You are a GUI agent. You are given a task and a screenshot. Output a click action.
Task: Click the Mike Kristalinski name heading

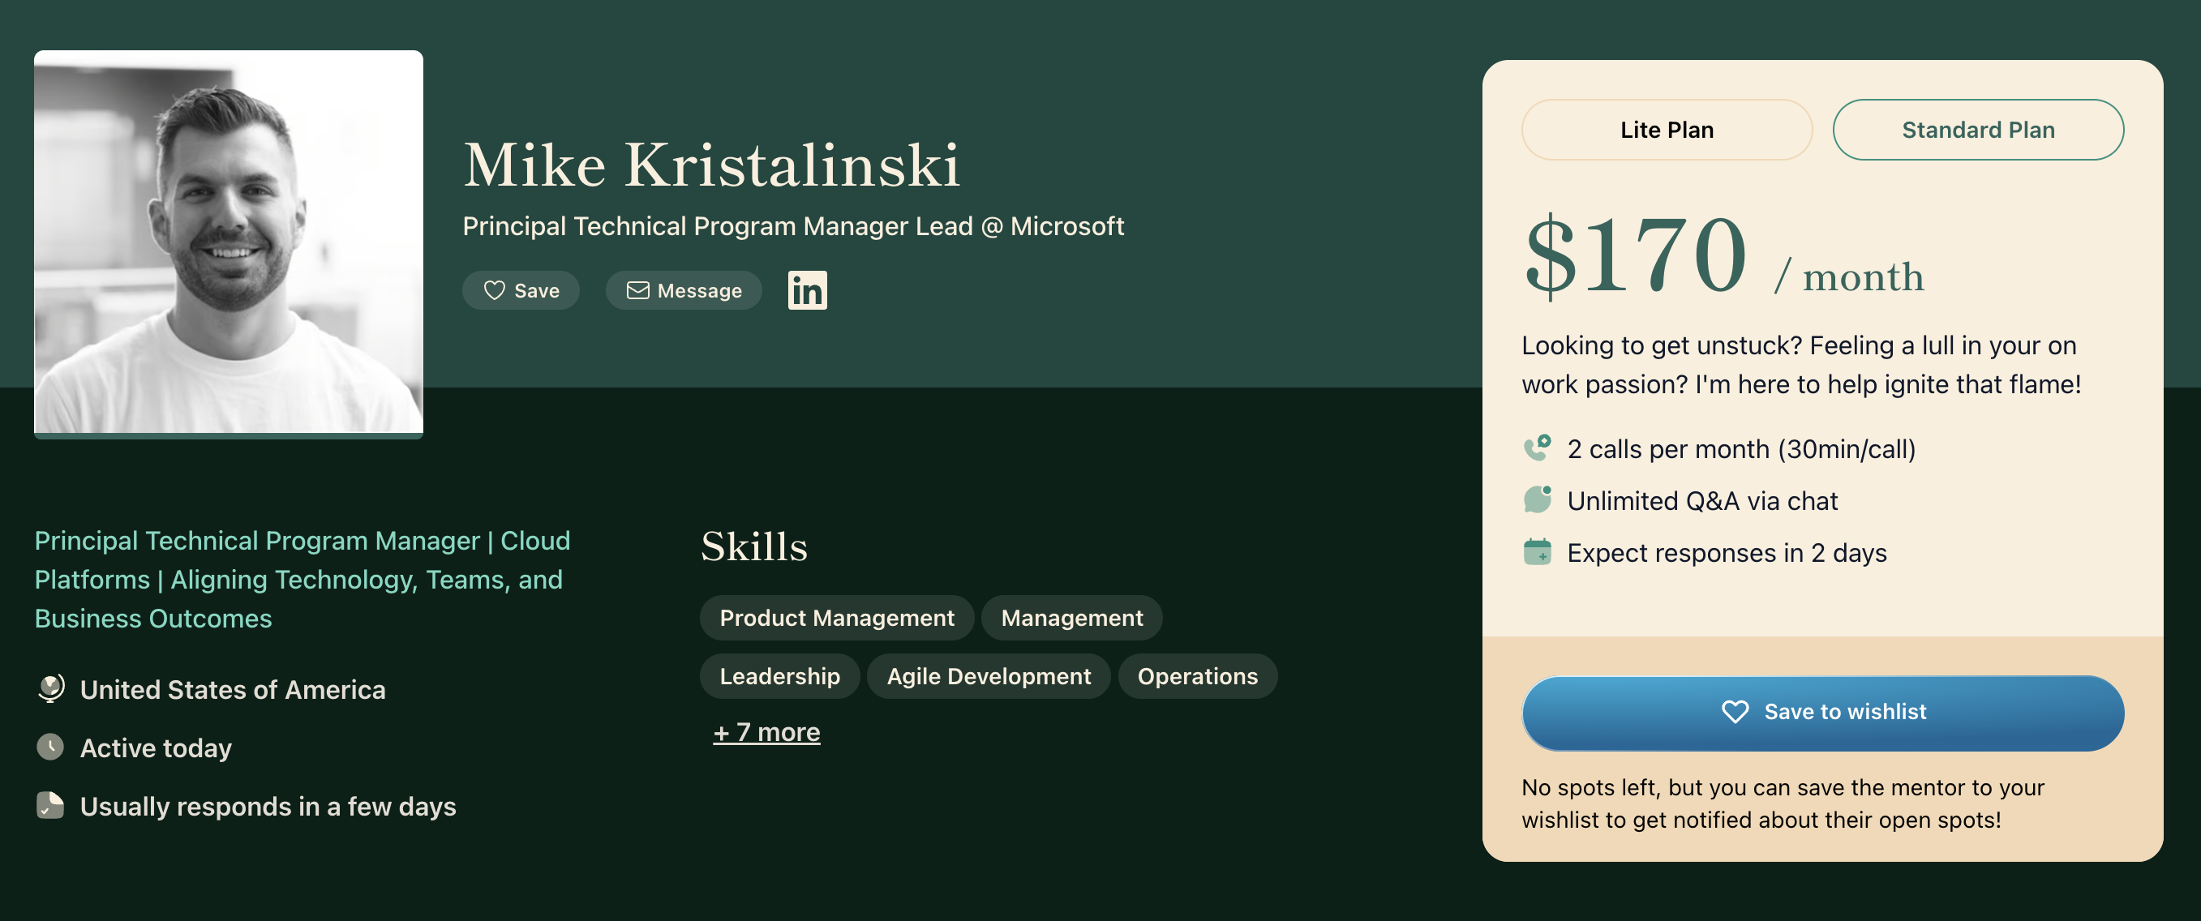click(x=712, y=165)
